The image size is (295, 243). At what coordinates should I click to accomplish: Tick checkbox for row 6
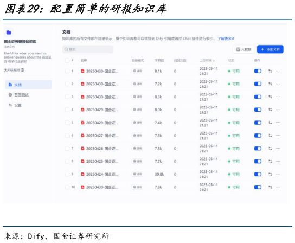67,136
